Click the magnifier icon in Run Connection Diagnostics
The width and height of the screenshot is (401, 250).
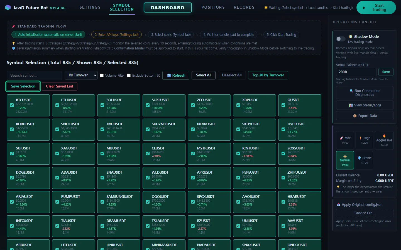pos(351,91)
